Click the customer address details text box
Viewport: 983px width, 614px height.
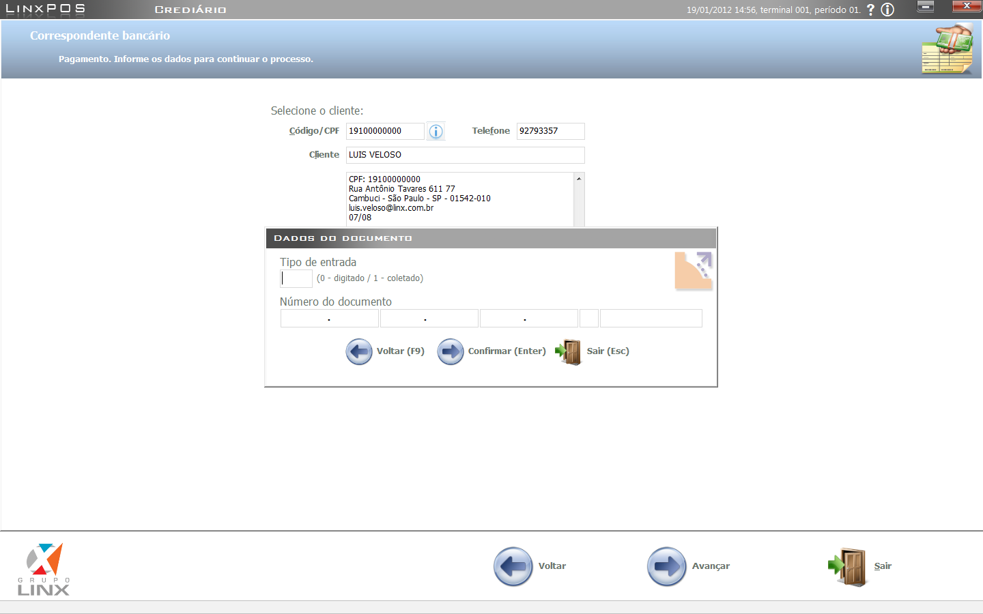(460, 199)
